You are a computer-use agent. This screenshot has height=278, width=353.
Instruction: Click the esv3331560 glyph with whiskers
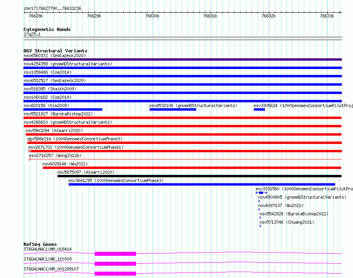click(261, 193)
